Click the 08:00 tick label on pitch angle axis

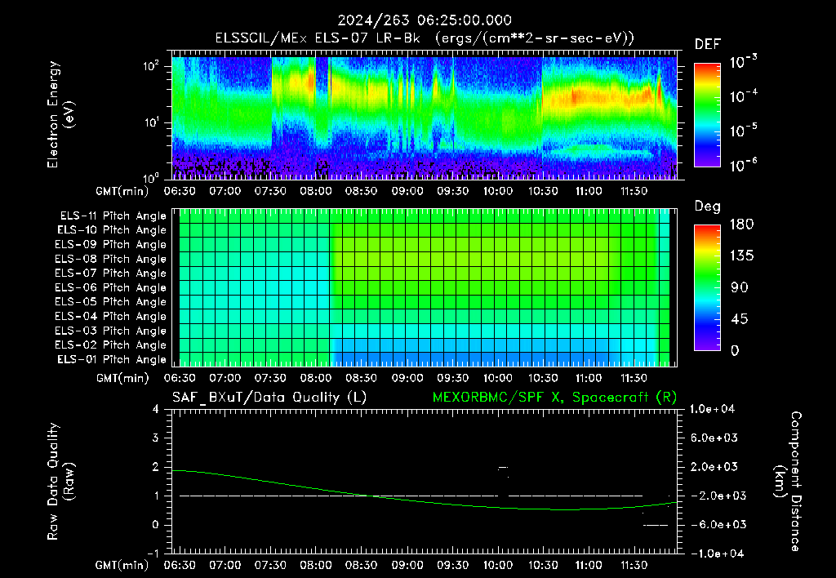click(316, 379)
